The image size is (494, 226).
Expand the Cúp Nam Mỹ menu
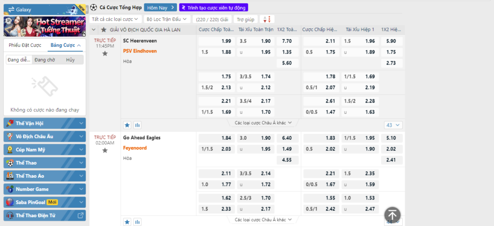pos(45,149)
